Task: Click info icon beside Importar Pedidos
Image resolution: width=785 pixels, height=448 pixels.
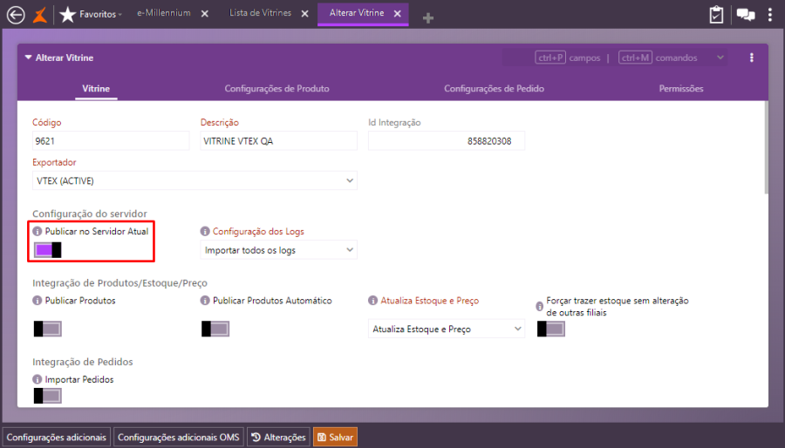Action: pyautogui.click(x=37, y=379)
